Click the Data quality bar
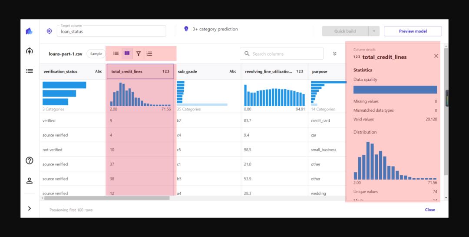 pyautogui.click(x=395, y=90)
